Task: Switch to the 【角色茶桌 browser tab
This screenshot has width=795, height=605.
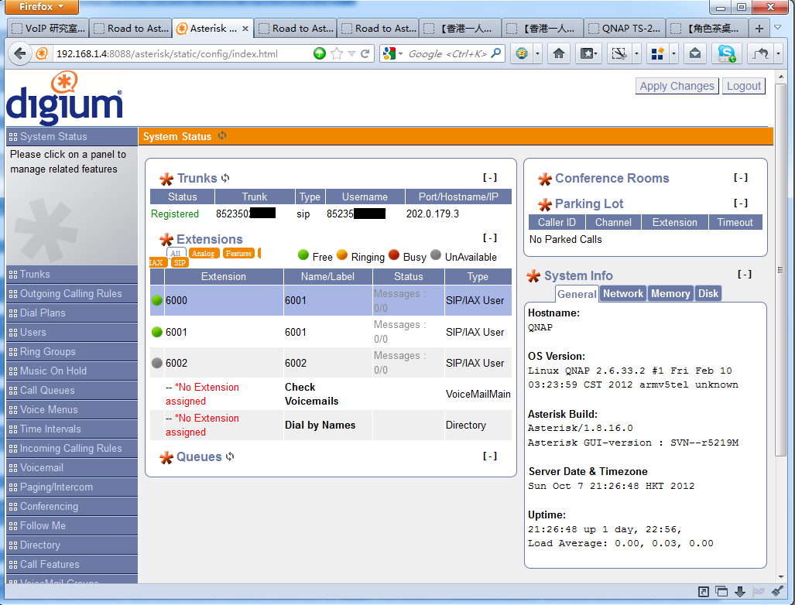Action: tap(708, 29)
